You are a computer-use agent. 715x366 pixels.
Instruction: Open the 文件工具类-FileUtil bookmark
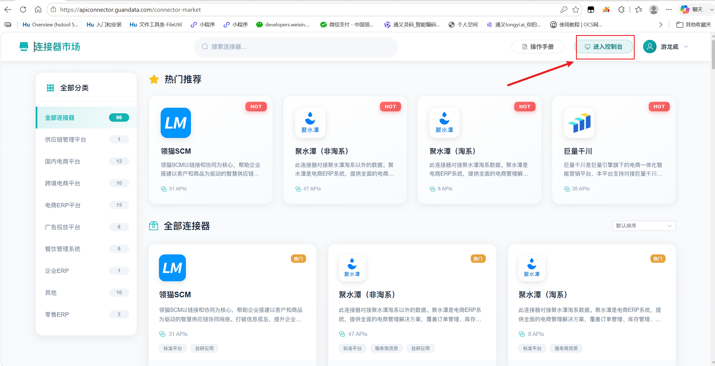point(156,25)
